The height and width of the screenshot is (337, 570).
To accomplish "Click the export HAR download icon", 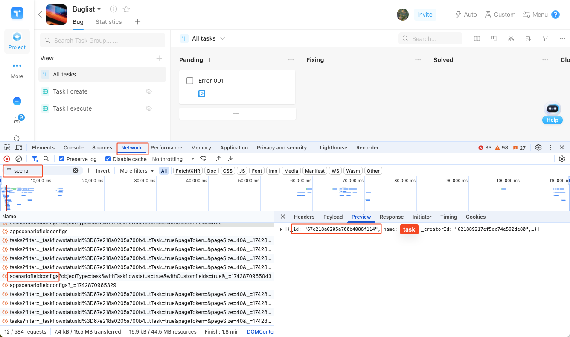I will point(231,159).
